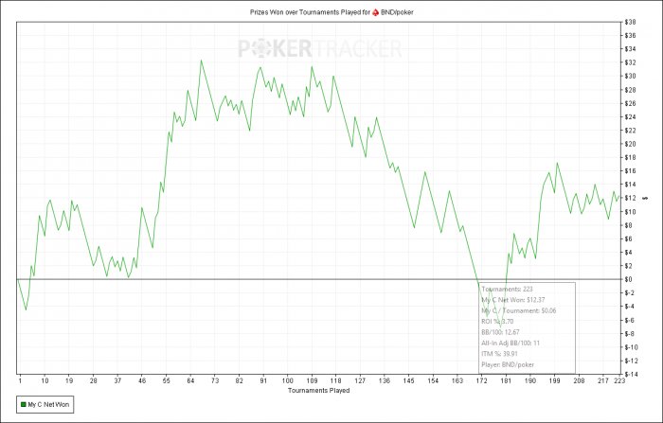
Task: Click the PokerTracker watermark chip logo
Action: pos(262,48)
